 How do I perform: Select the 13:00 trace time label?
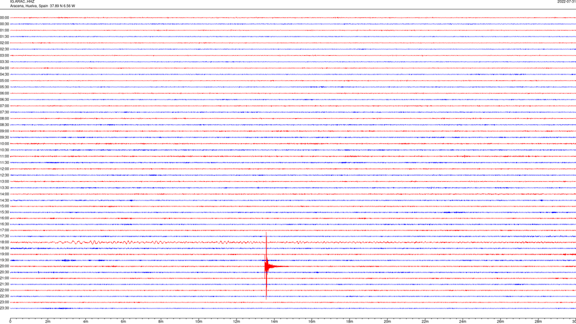tap(4, 181)
